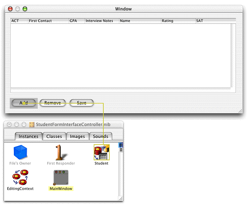
Task: Open the Sounds tab
Action: pyautogui.click(x=100, y=136)
